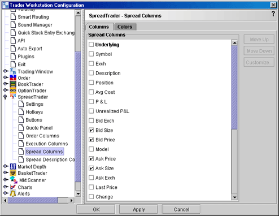Uncheck the Bid Size checkbox
This screenshot has width=279, height=216.
coord(91,130)
